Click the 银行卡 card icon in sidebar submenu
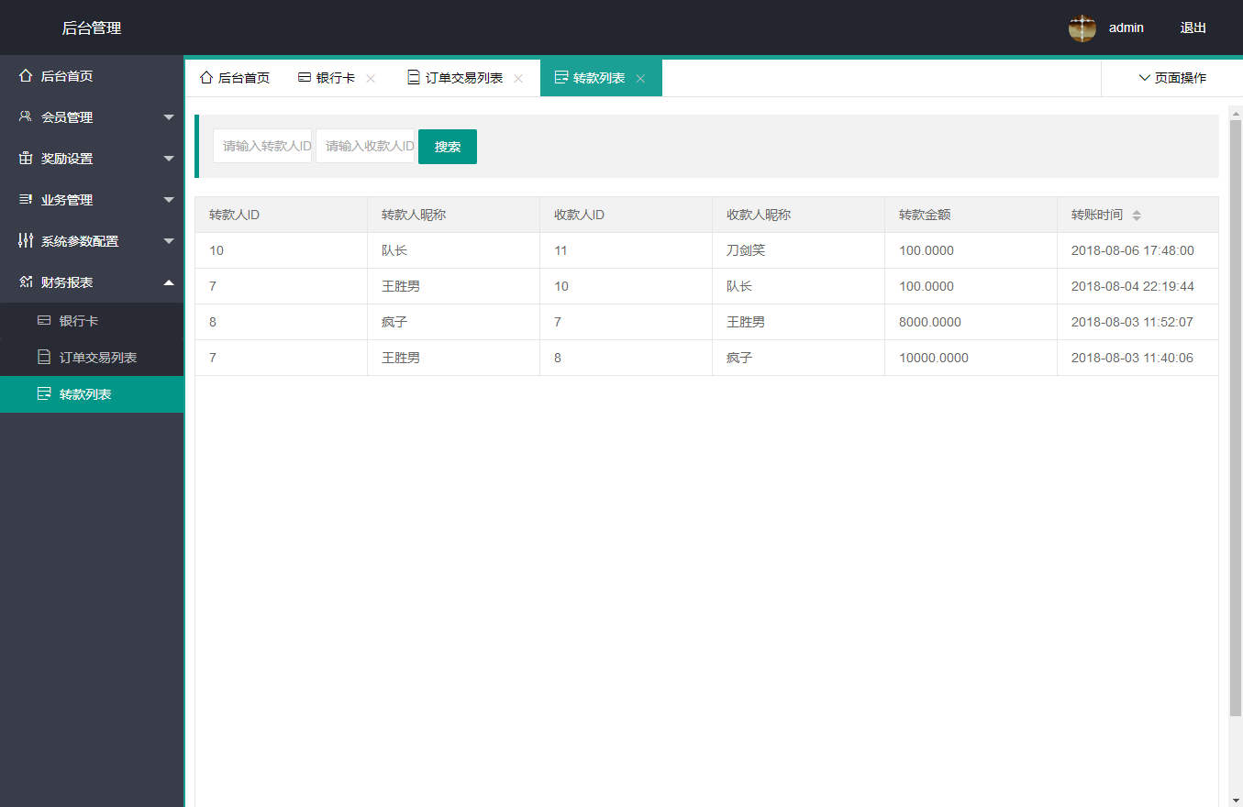1243x807 pixels. [43, 321]
